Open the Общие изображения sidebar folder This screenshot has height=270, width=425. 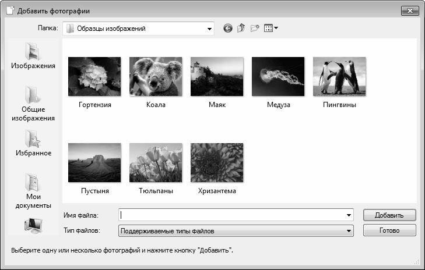pyautogui.click(x=33, y=104)
